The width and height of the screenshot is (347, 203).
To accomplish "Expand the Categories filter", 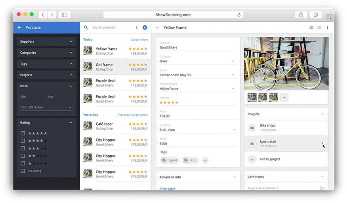I will coord(46,53).
